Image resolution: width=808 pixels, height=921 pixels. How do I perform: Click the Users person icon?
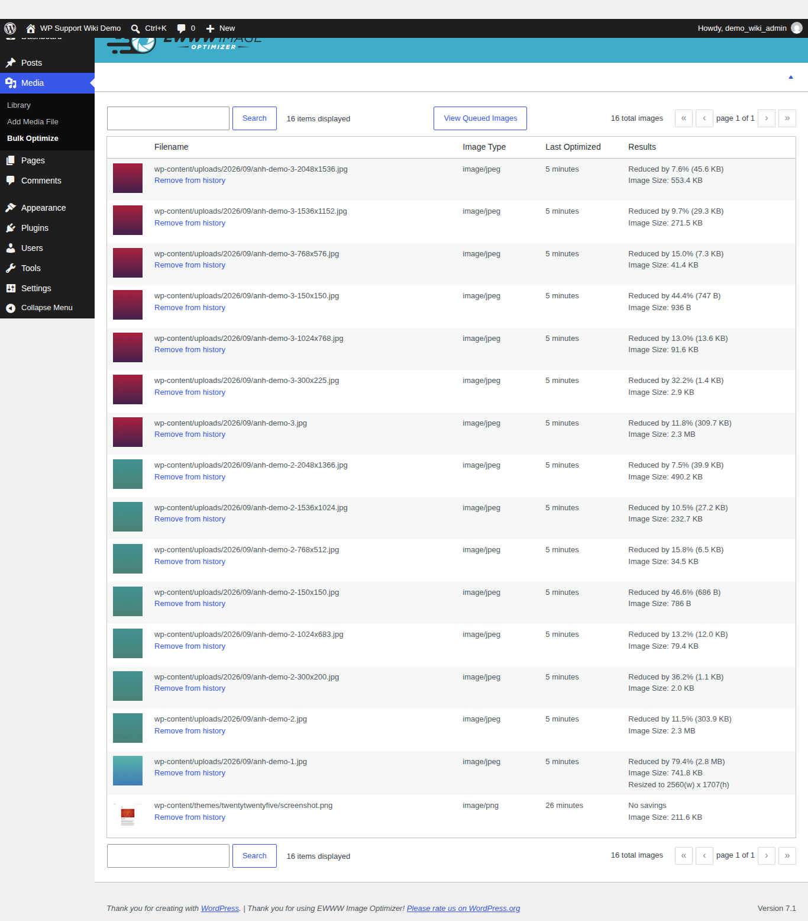(x=11, y=248)
